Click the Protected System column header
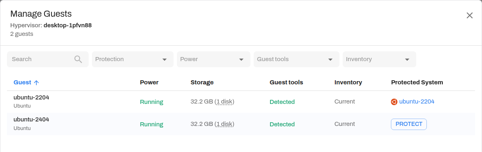The image size is (482, 152). (x=417, y=82)
